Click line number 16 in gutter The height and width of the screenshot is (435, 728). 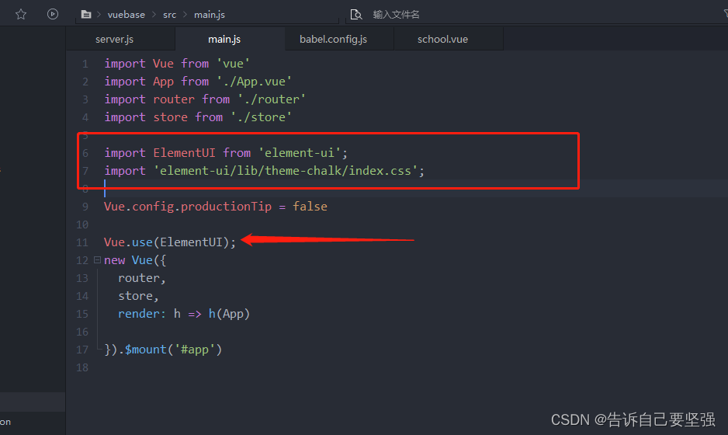pos(82,332)
